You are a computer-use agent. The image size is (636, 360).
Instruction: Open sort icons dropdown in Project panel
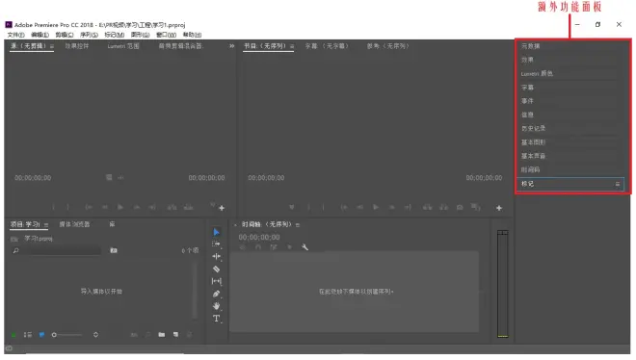[x=95, y=335]
